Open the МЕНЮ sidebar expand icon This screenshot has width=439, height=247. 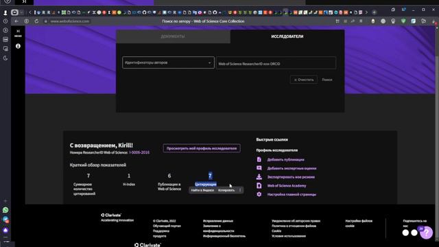[18, 31]
